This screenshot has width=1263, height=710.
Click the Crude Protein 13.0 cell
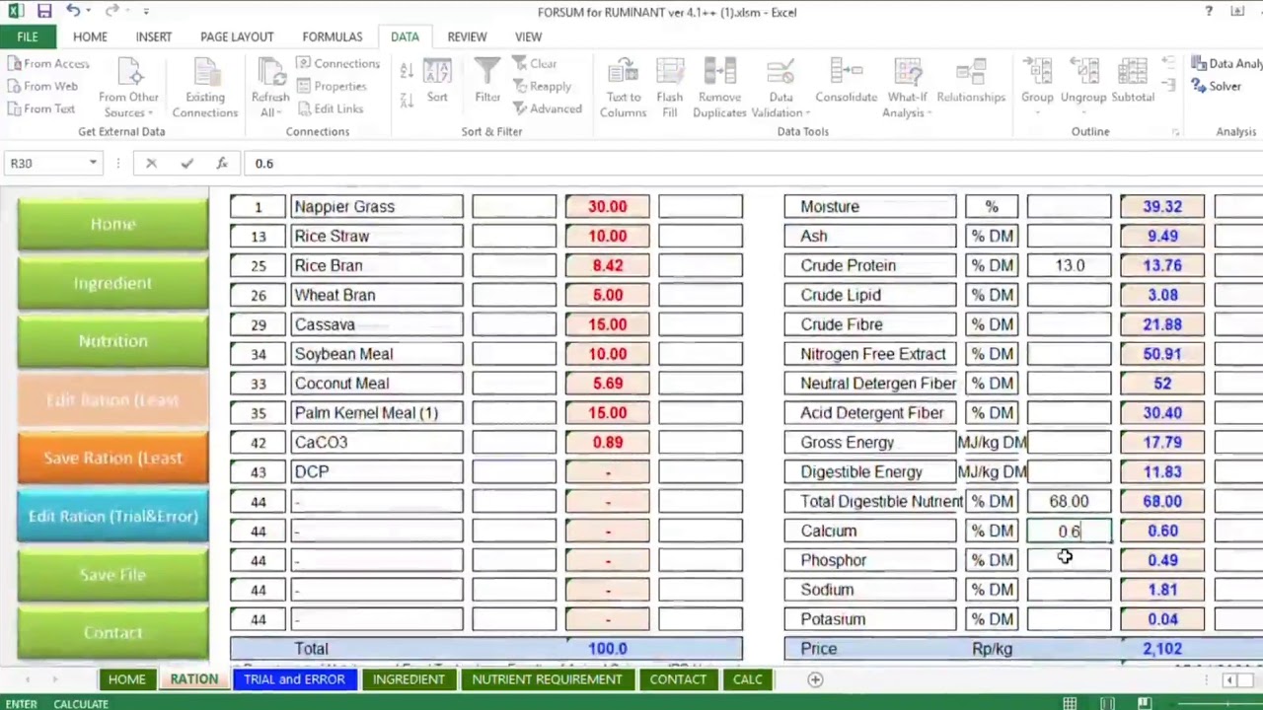click(x=1069, y=265)
